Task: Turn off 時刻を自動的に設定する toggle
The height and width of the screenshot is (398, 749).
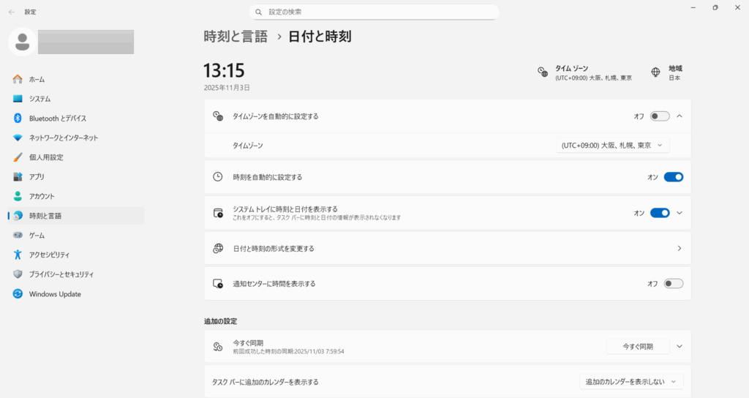Action: [x=673, y=177]
